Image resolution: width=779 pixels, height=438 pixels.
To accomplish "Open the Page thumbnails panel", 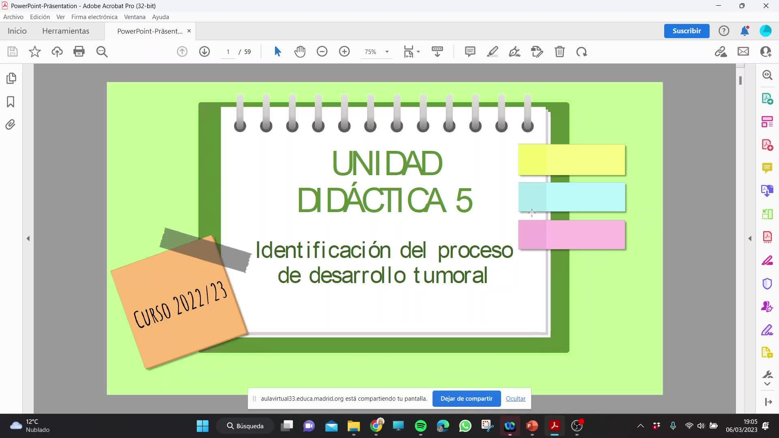I will 11,78.
